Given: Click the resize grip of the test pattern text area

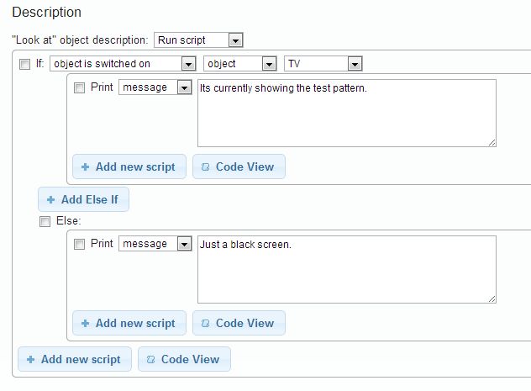Looking at the screenshot, I should coord(492,142).
